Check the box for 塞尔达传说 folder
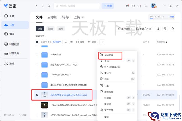 pos(37,85)
